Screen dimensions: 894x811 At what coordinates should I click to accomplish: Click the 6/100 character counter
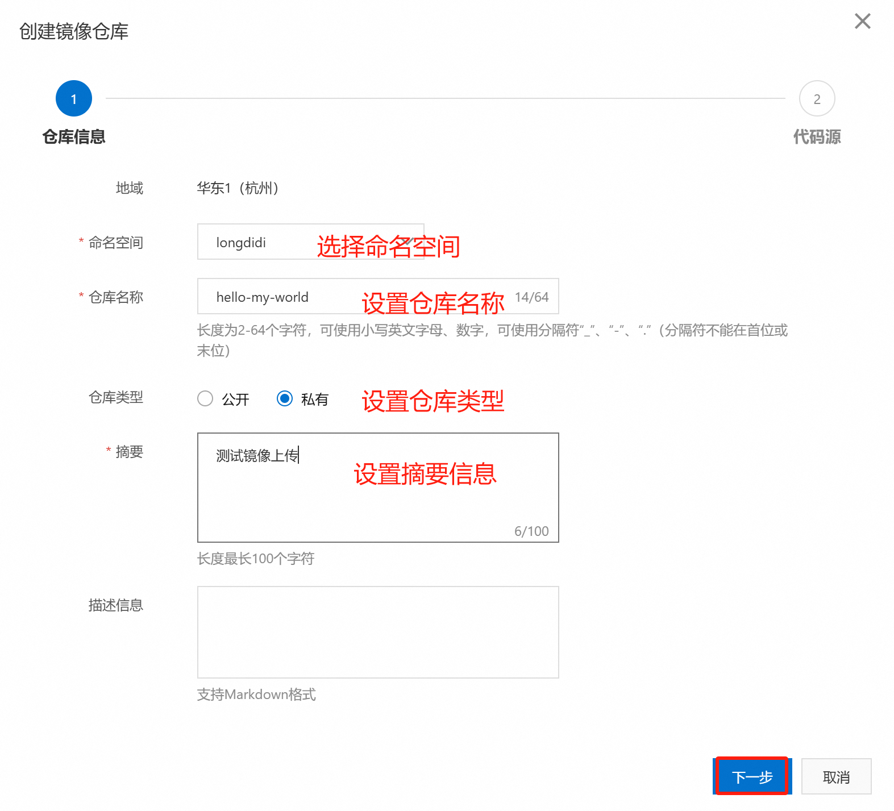point(531,531)
